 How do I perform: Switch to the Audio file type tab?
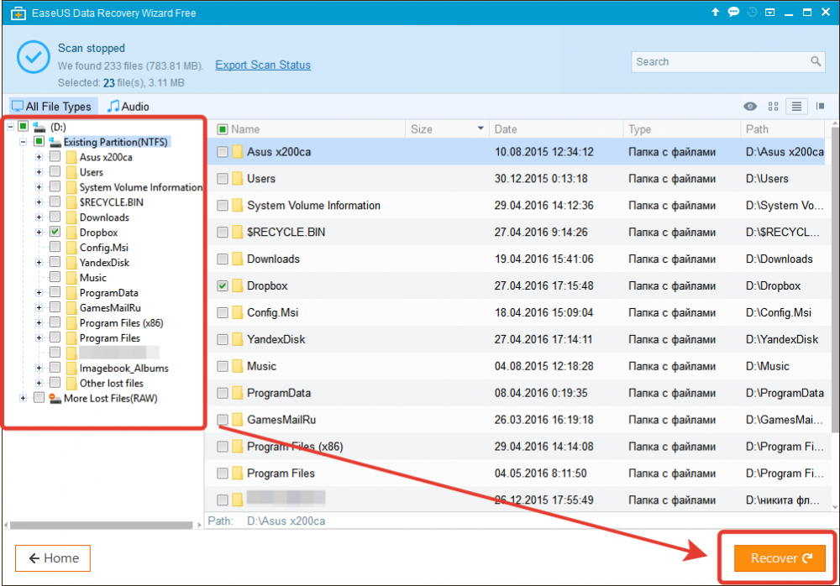point(129,107)
